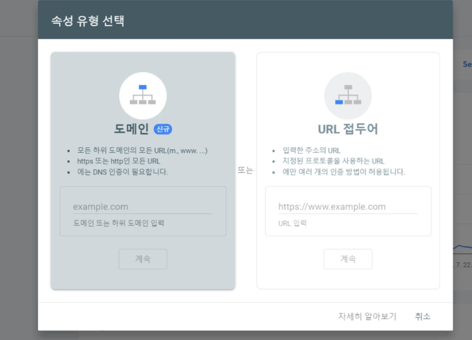
Task: Click the example.com domain input field
Action: (143, 206)
